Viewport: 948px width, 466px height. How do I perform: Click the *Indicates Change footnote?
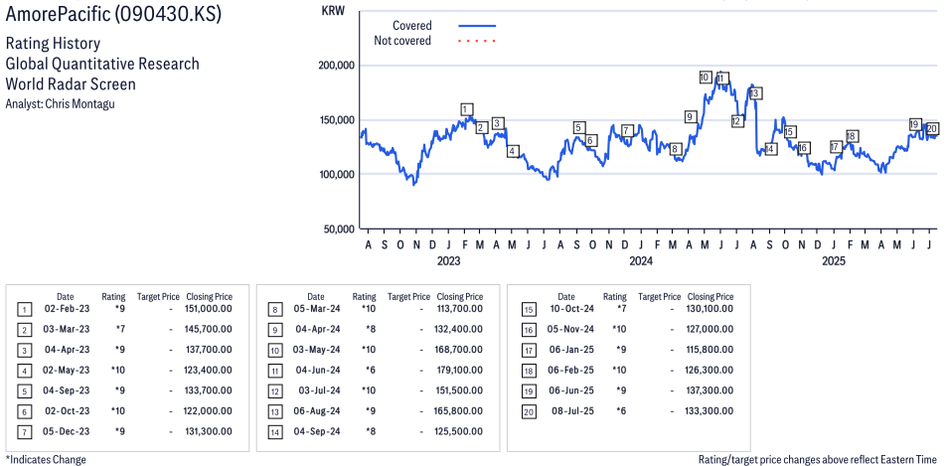46,459
